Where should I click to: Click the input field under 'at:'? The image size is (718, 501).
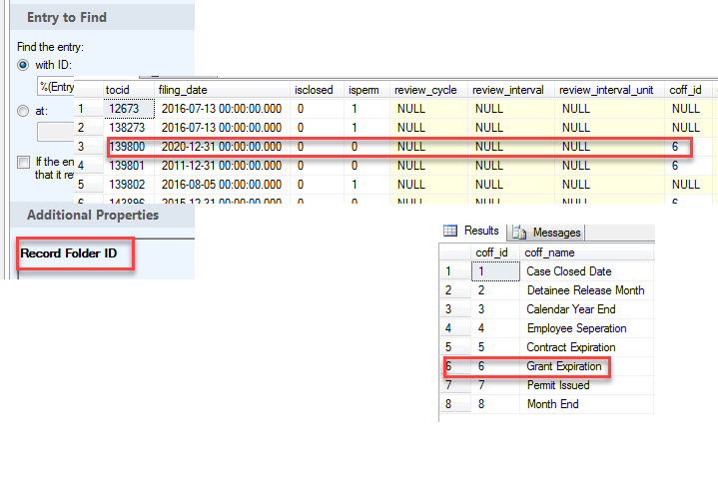point(55,132)
